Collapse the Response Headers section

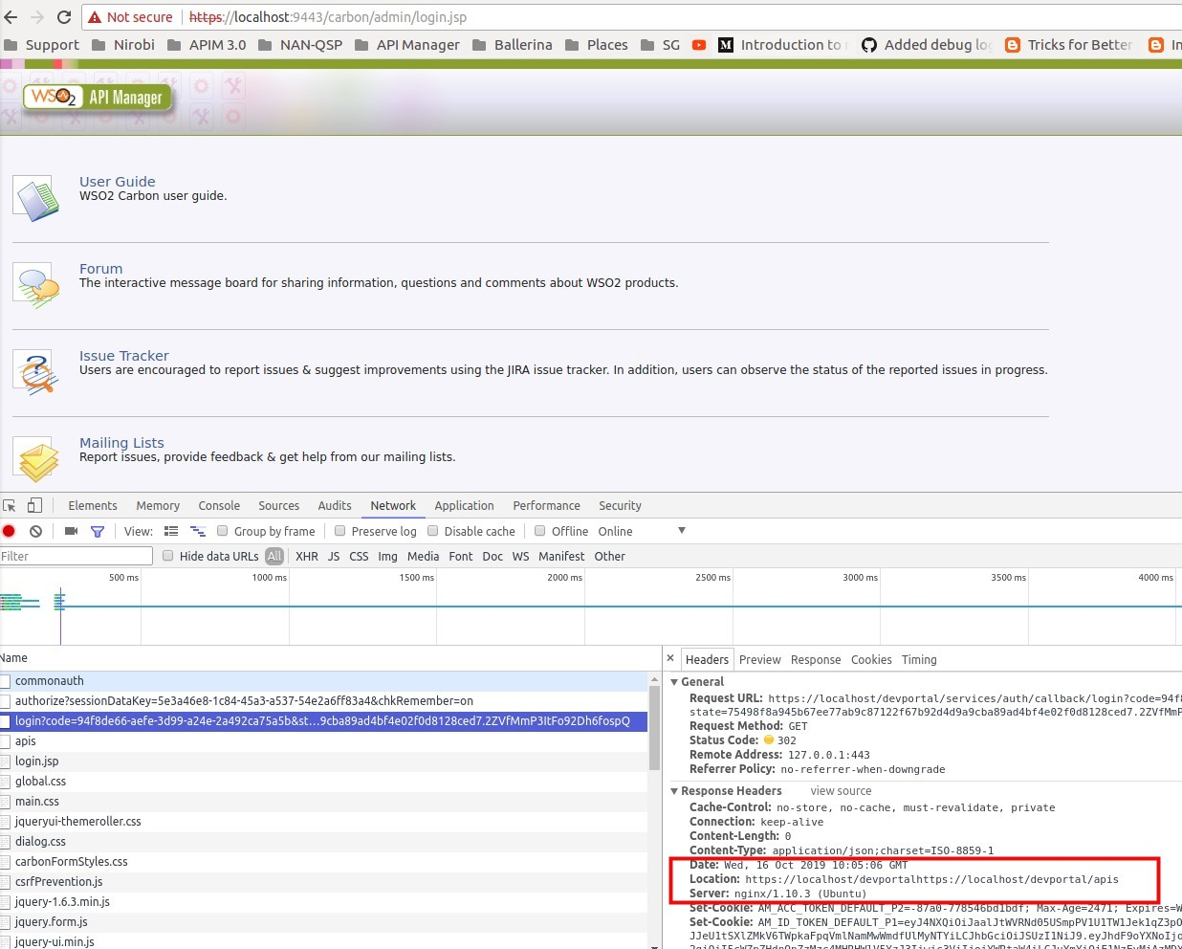tap(674, 791)
